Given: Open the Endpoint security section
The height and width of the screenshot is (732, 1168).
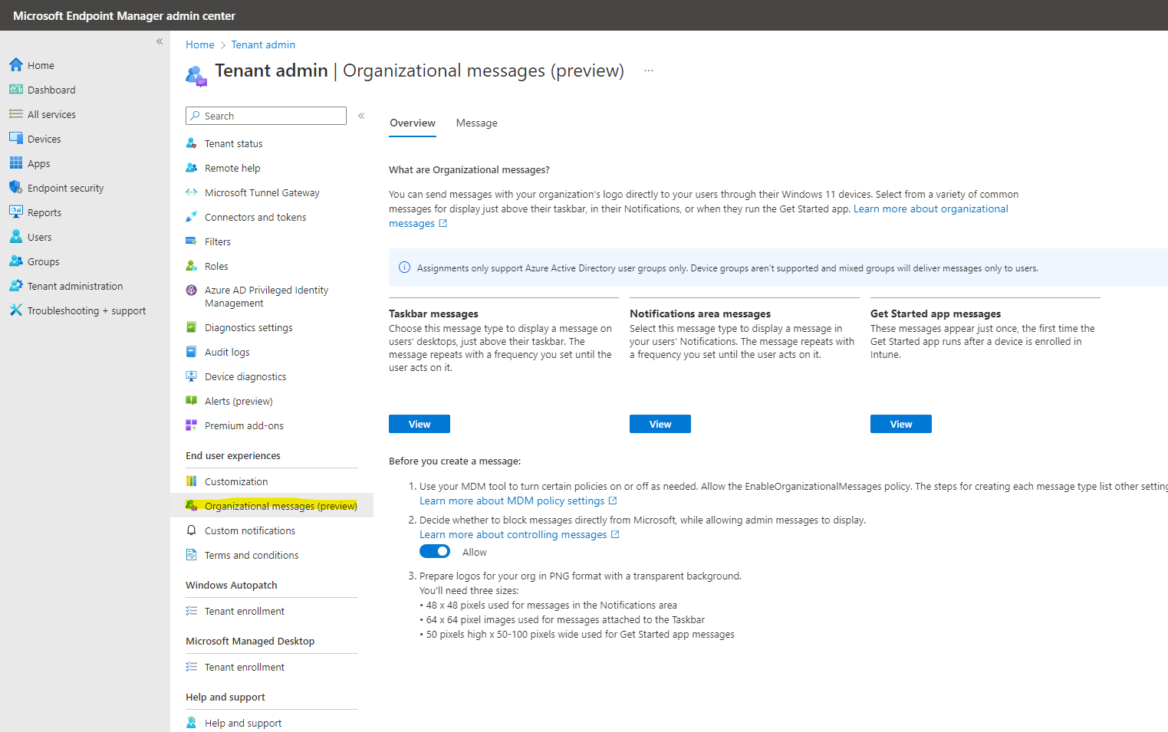Looking at the screenshot, I should (x=64, y=187).
